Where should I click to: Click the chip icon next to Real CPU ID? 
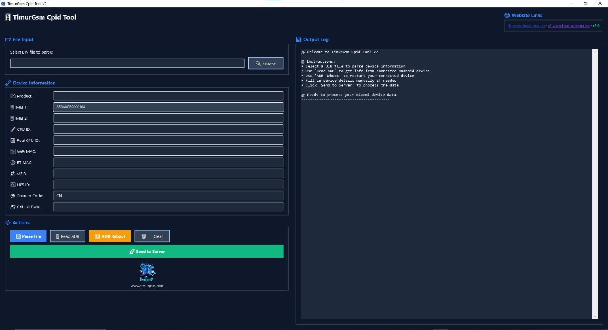tap(13, 140)
